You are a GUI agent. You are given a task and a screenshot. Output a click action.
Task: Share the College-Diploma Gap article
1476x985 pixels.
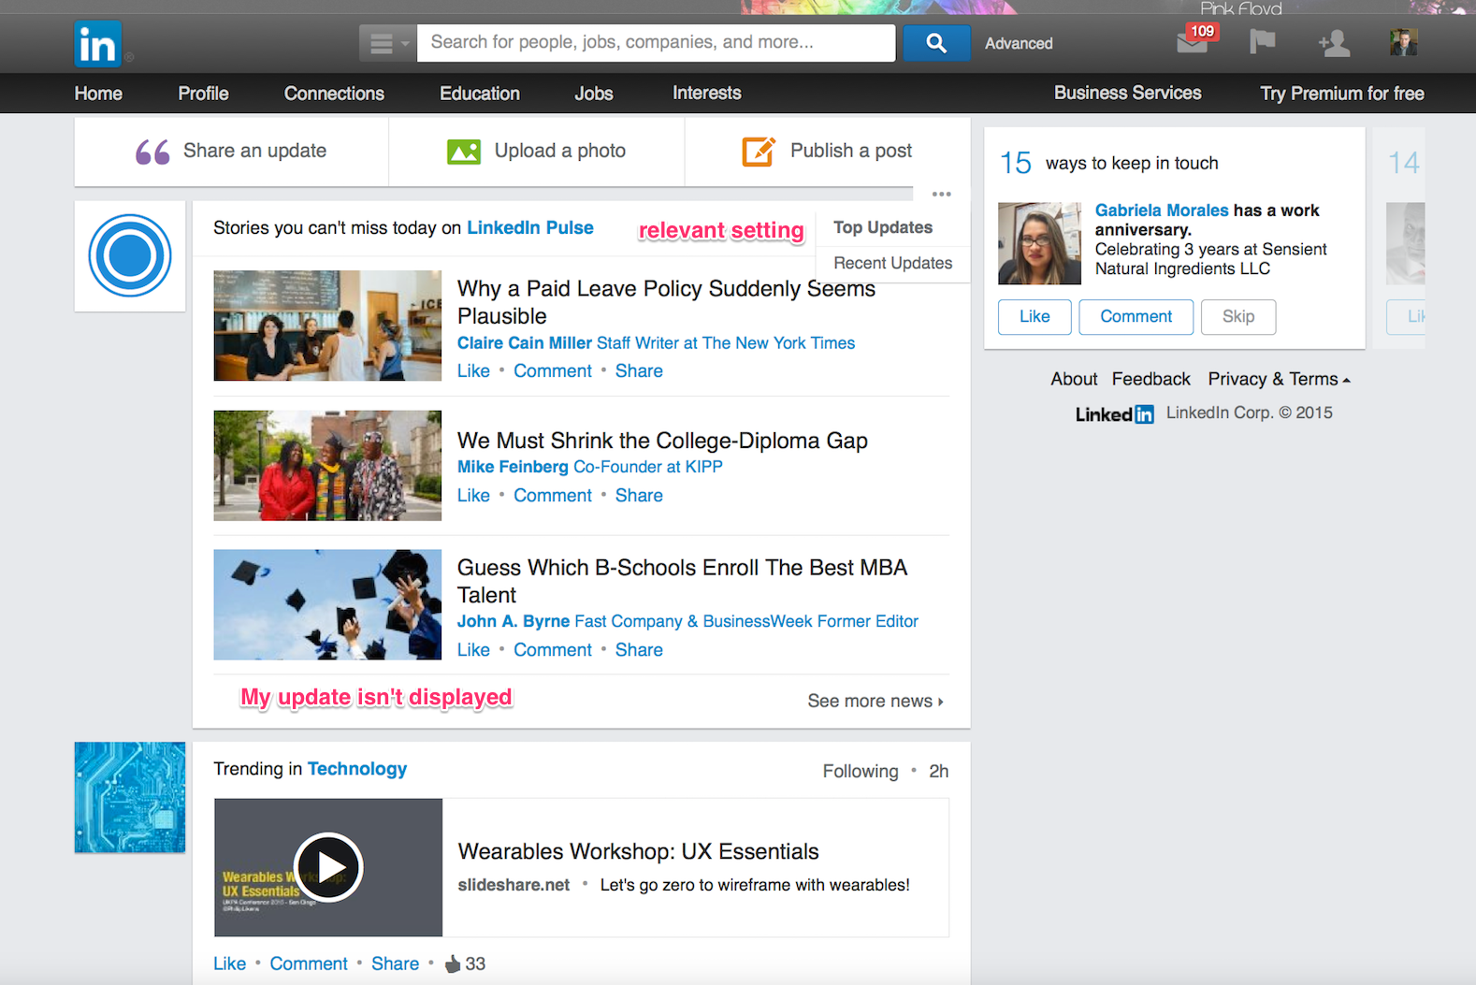coord(639,496)
